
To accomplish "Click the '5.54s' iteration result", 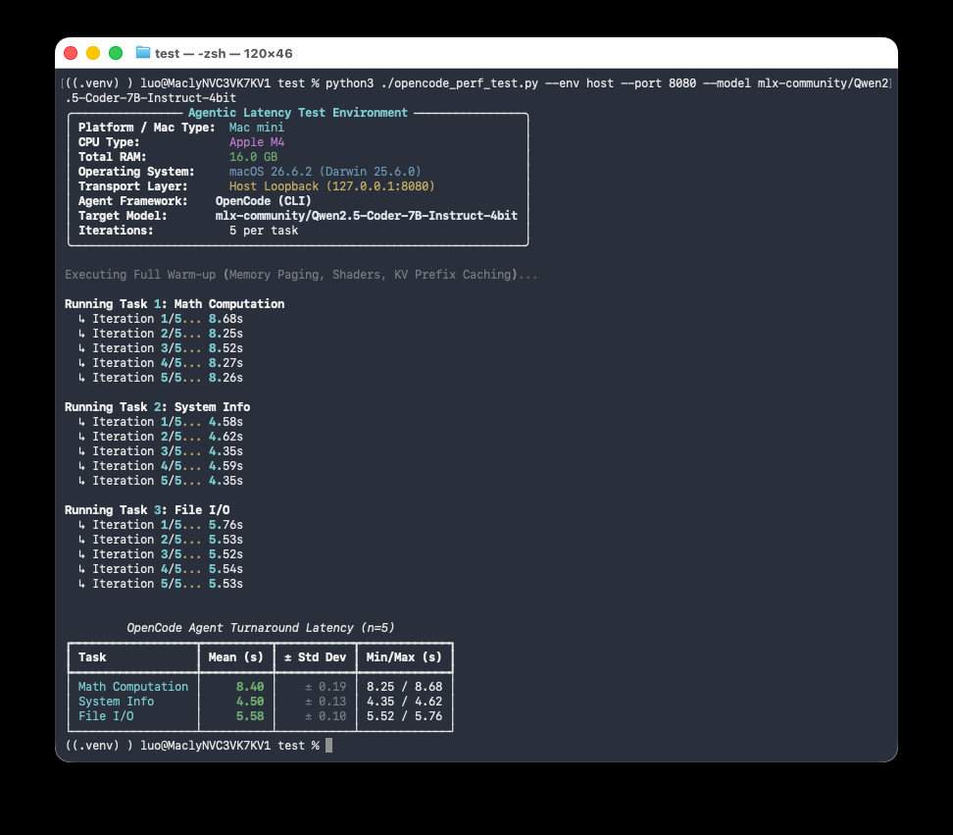I will (226, 569).
